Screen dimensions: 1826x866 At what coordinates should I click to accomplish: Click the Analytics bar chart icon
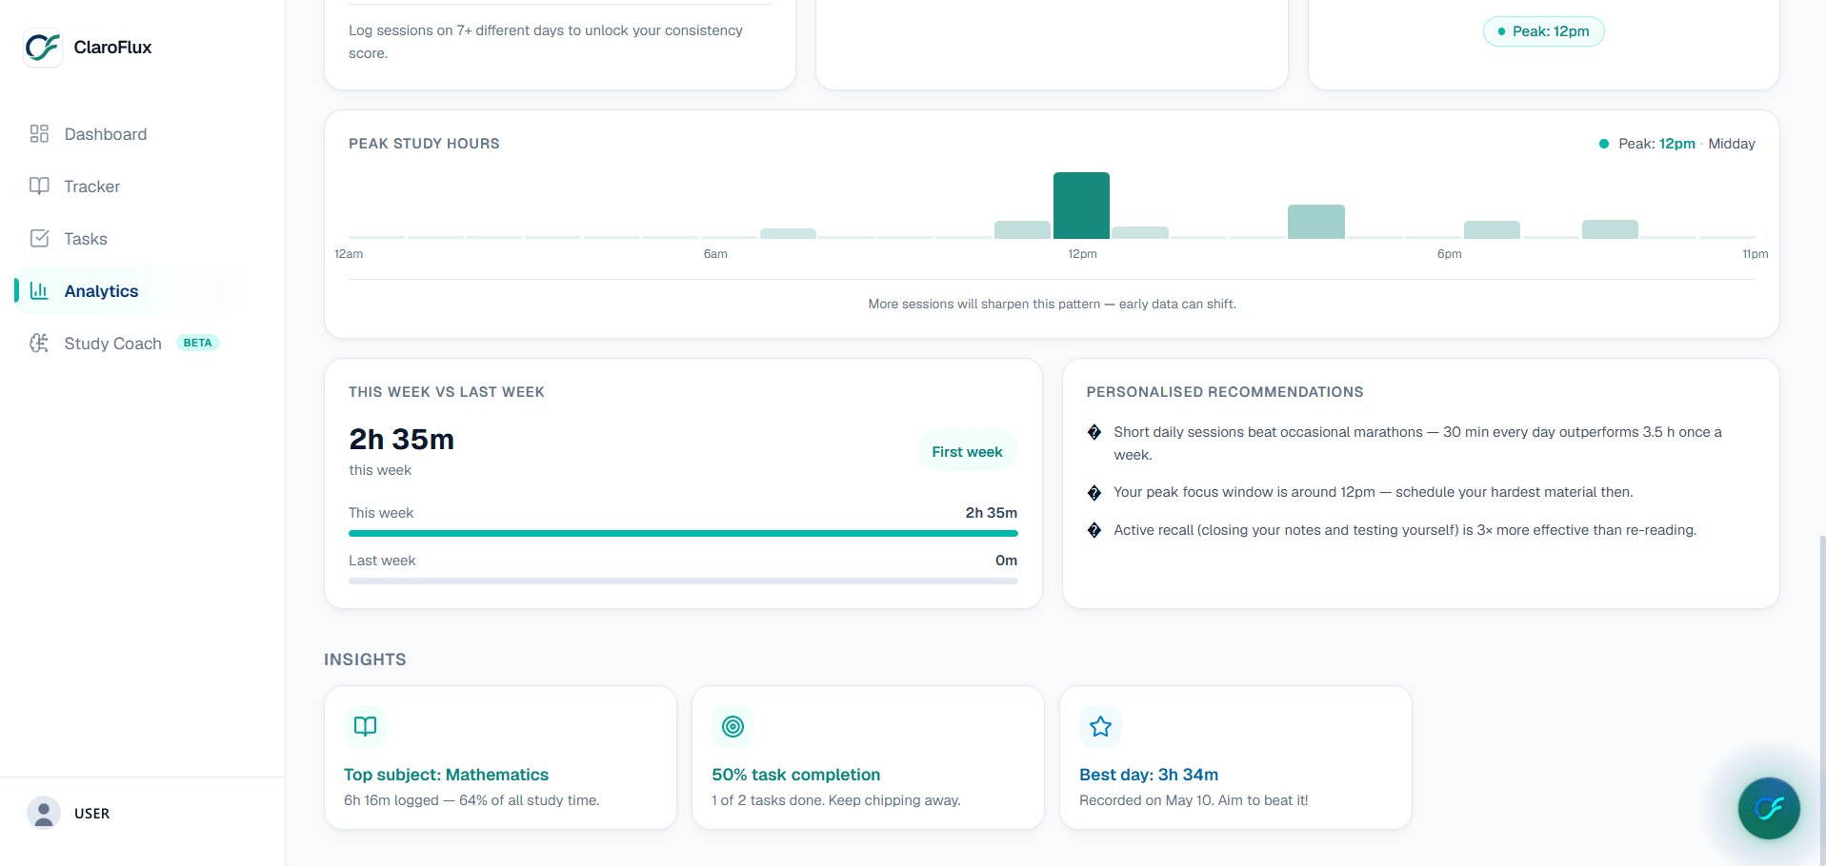tap(39, 291)
